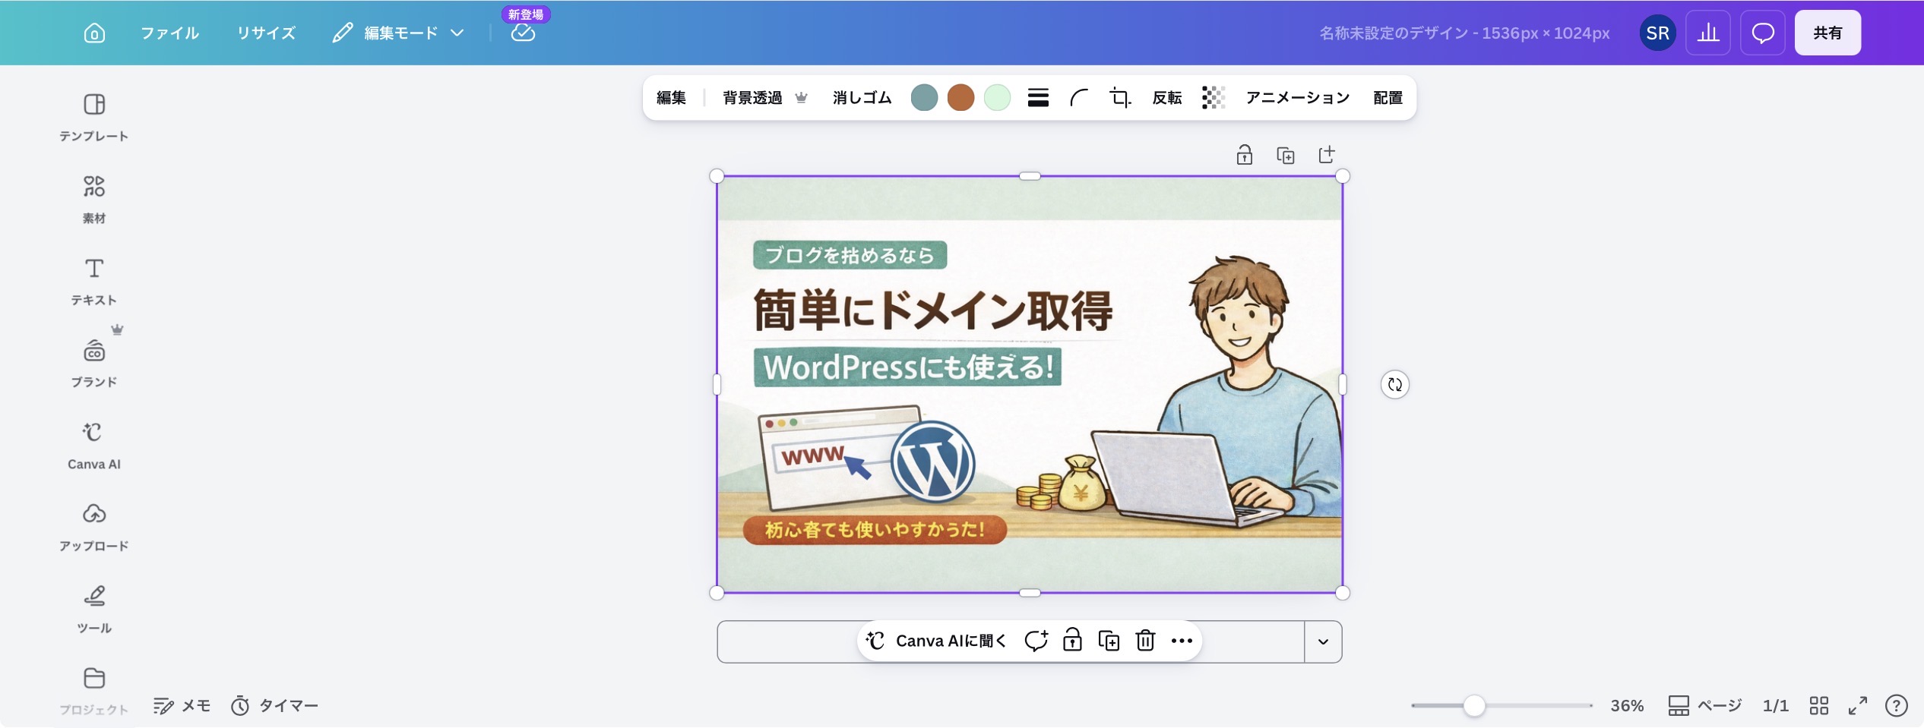Pick the light mint color swatch
The height and width of the screenshot is (728, 1924).
[x=997, y=97]
